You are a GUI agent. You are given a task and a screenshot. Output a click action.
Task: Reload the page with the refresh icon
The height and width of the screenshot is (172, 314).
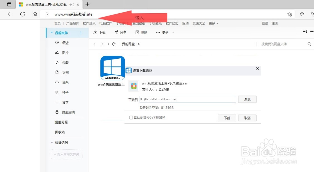[x=23, y=14]
